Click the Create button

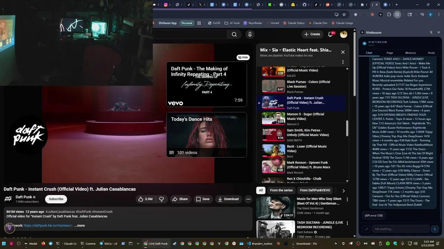[x=311, y=34]
